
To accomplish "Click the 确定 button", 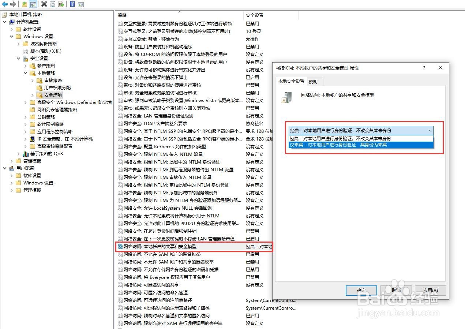I will click(x=361, y=290).
